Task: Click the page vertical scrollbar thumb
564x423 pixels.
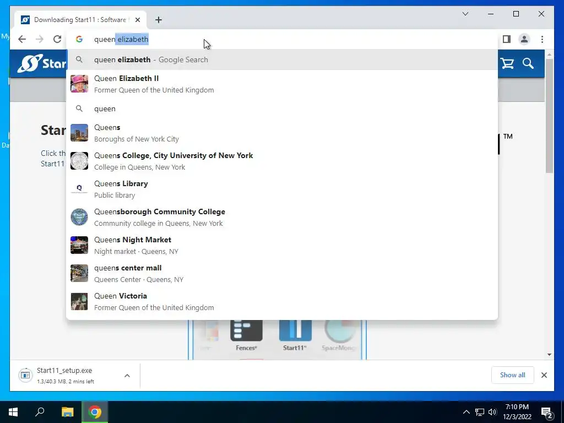Action: pos(549,116)
